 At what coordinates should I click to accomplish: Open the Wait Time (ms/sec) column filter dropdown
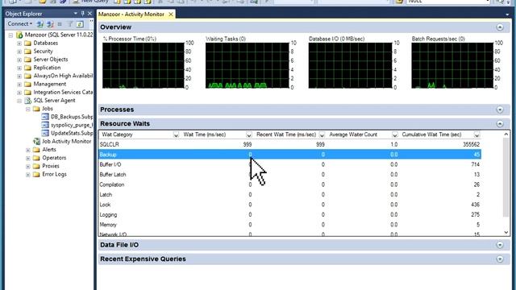[249, 135]
